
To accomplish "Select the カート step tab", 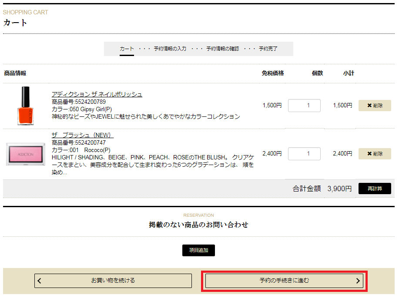I will tap(127, 49).
